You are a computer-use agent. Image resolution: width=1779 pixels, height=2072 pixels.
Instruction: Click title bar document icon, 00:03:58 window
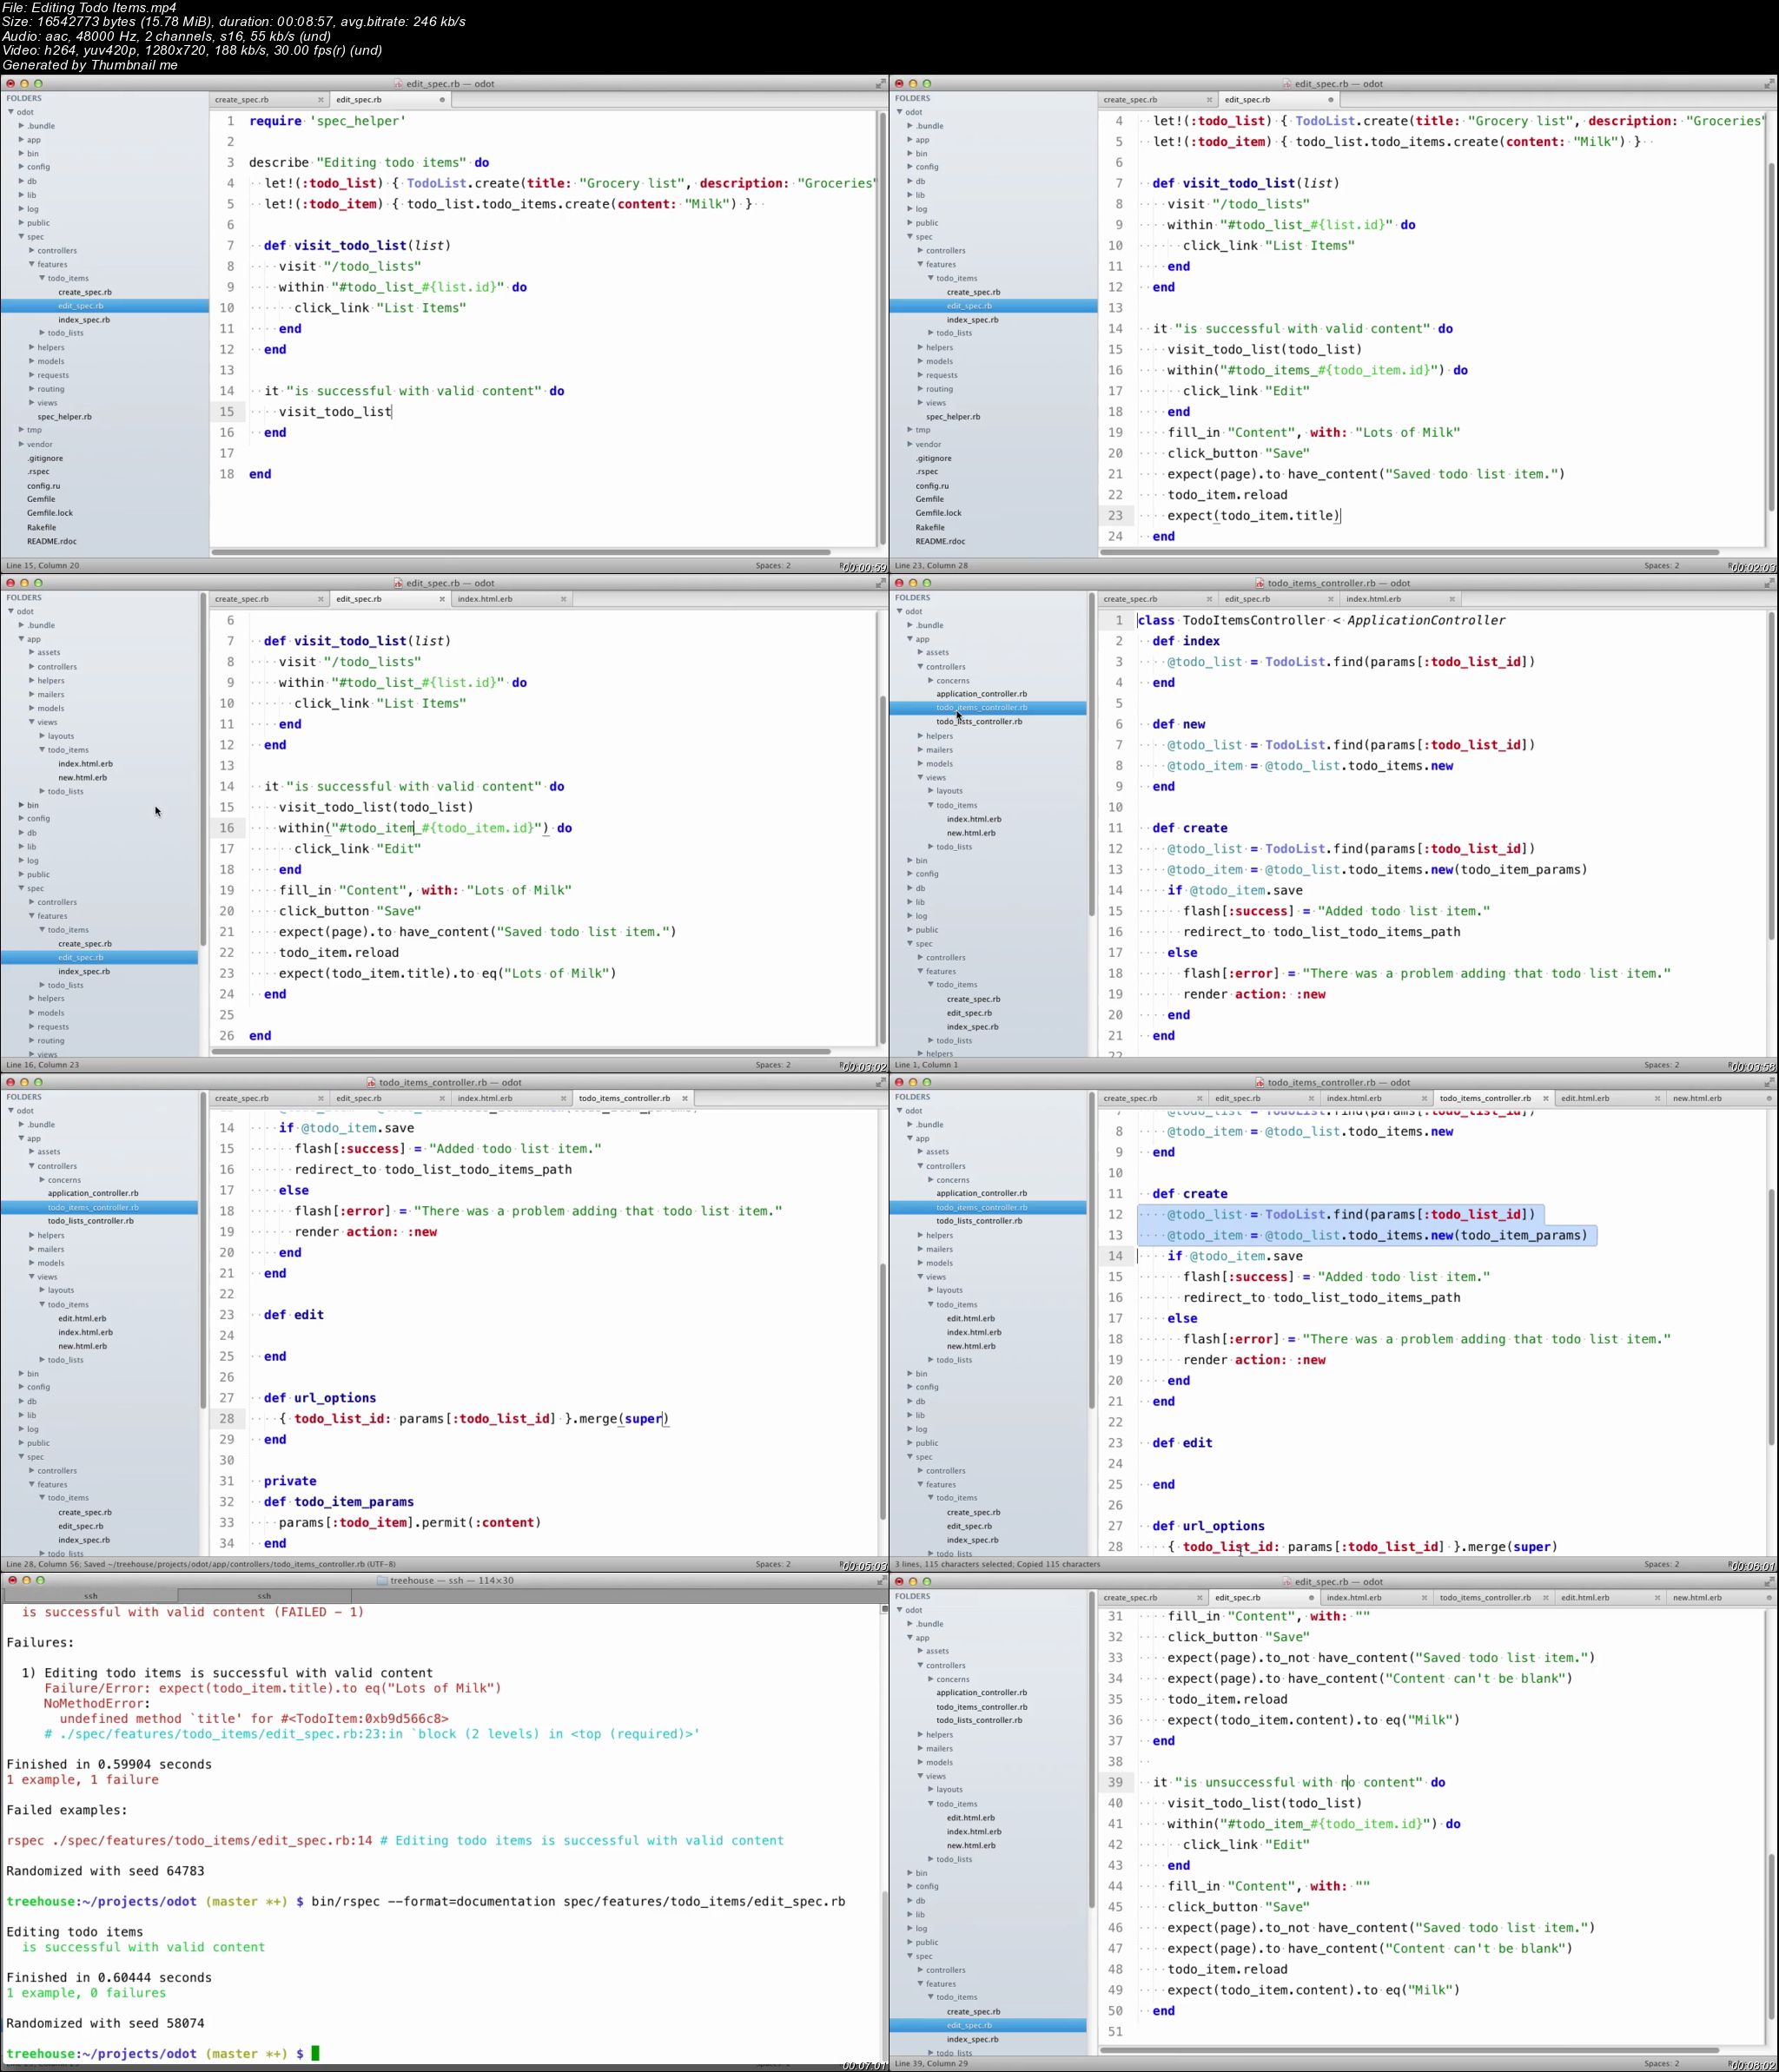click(1260, 583)
